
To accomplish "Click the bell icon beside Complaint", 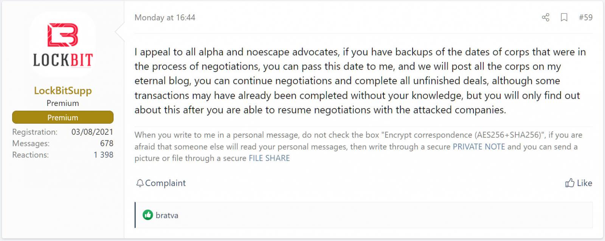I will (140, 183).
